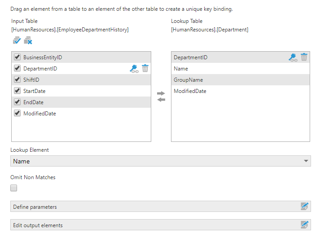Click key binding icon in Lookup Table DepartmentID
This screenshot has width=320, height=242.
pos(293,57)
